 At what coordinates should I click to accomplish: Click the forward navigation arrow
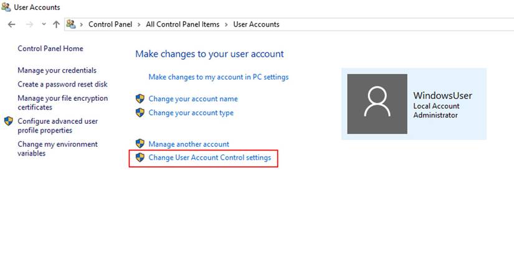(x=29, y=24)
